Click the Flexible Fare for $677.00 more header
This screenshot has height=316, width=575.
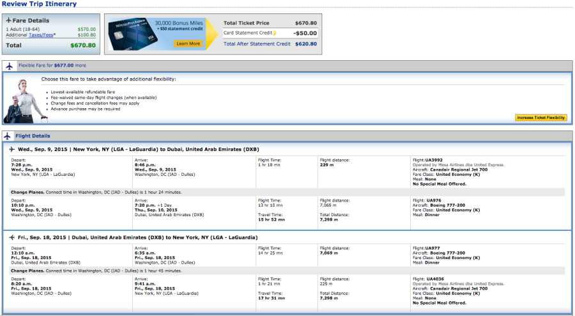coord(52,65)
